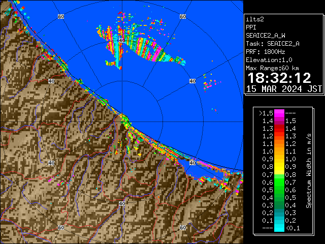
Task: Click the 'SEAICE2_A_W' product name
Action: tap(266, 36)
